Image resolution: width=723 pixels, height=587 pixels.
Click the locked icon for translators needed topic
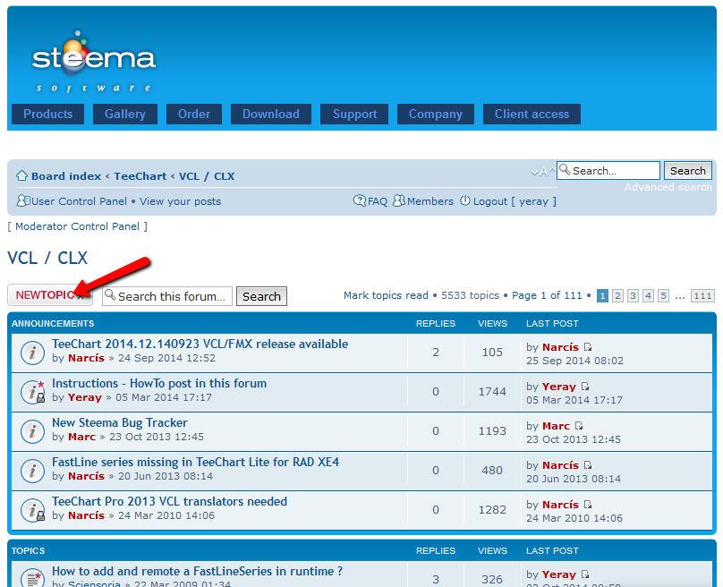pos(33,510)
